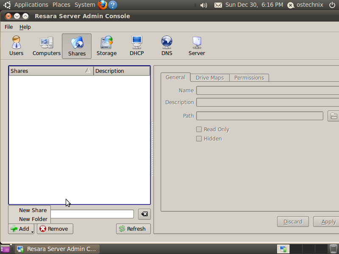This screenshot has height=254, width=339.
Task: Open the mail envelope indicator
Action: pyautogui.click(x=218, y=5)
